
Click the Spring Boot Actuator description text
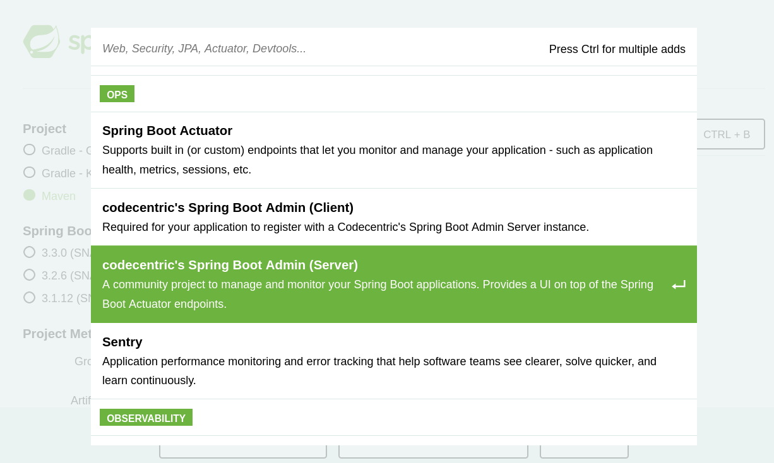[378, 160]
